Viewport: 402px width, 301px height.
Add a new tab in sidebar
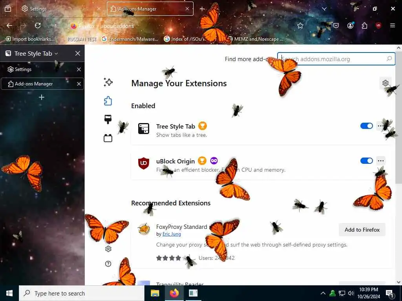point(42,97)
